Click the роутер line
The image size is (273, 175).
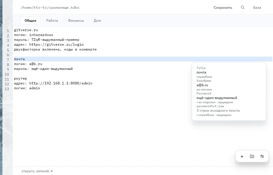coord(20,78)
